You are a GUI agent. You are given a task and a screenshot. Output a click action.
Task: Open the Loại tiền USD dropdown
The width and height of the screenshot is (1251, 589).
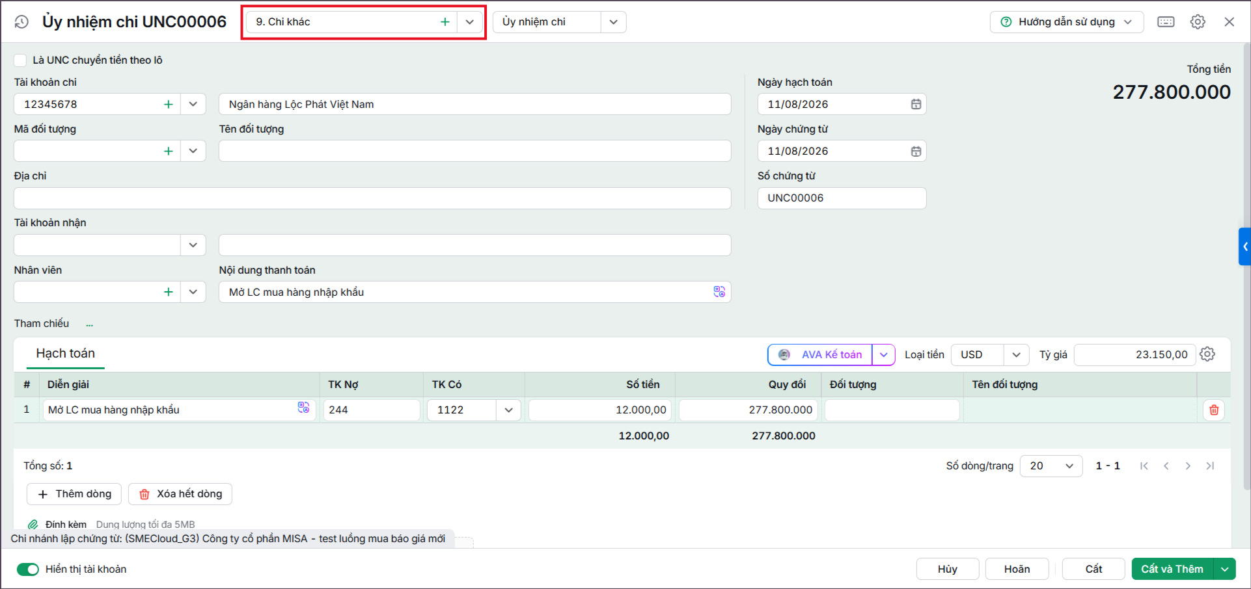pos(1016,354)
